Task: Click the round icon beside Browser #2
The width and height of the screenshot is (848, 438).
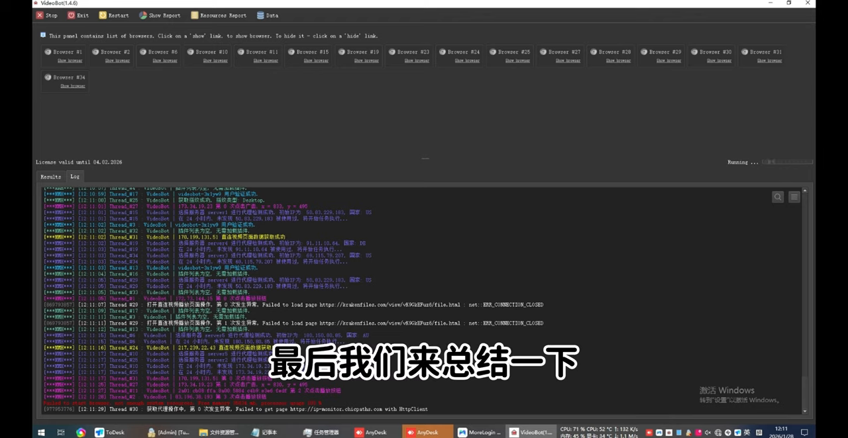Action: coord(95,52)
